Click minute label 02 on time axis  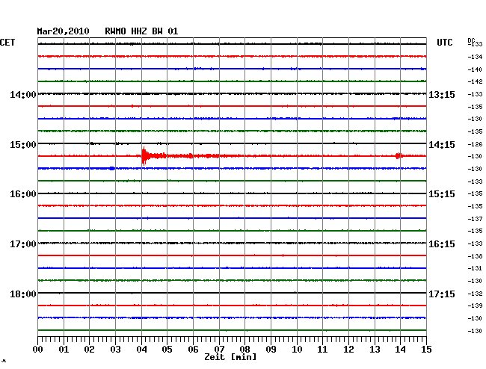89,349
